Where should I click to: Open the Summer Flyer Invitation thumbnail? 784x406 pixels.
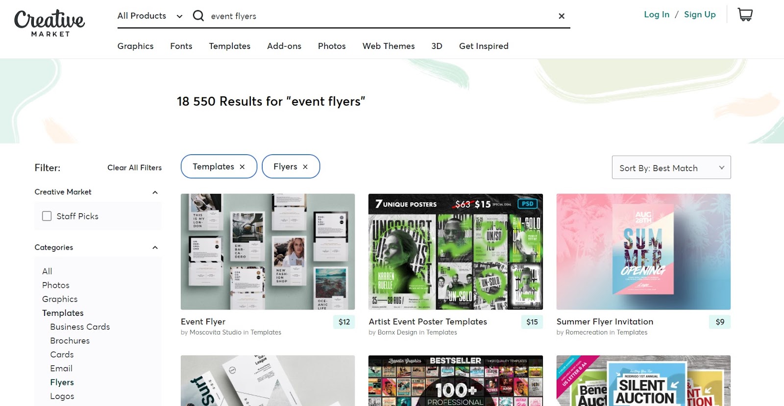click(x=643, y=252)
